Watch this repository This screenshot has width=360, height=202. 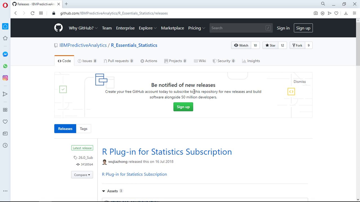(x=241, y=45)
